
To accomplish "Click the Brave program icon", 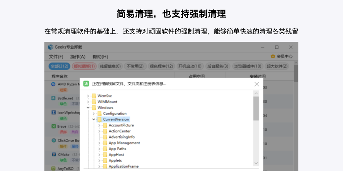I will click(x=54, y=126).
